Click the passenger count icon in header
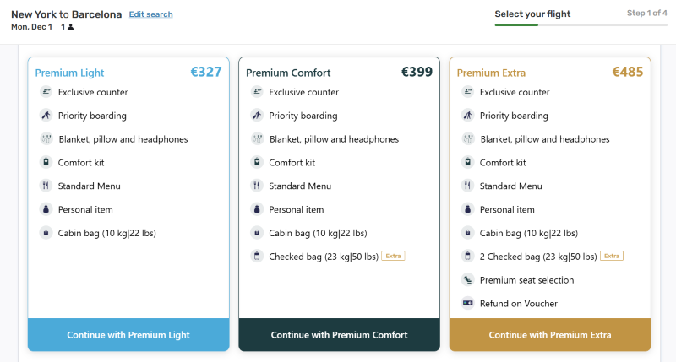The image size is (676, 362). 71,27
